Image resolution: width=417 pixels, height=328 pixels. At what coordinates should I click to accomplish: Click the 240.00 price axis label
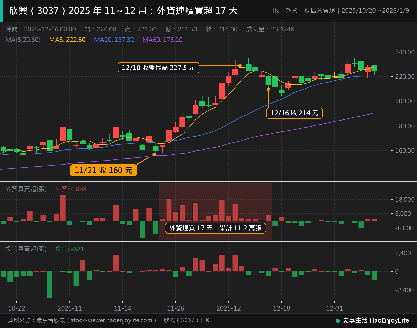[405, 52]
